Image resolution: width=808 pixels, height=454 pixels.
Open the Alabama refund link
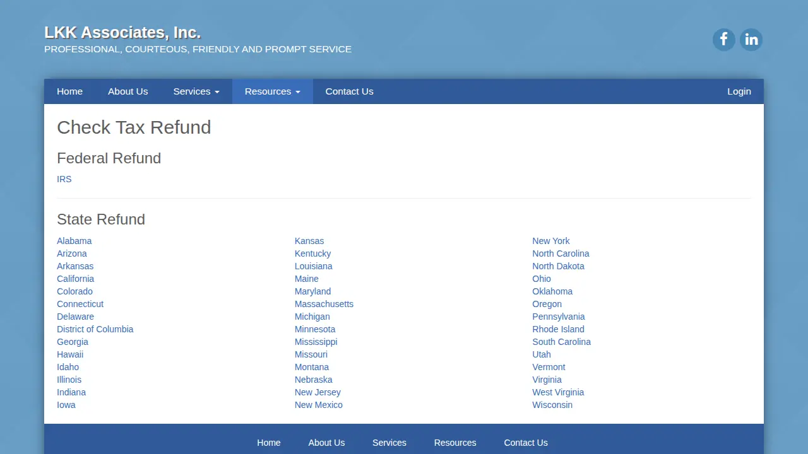[x=74, y=241]
